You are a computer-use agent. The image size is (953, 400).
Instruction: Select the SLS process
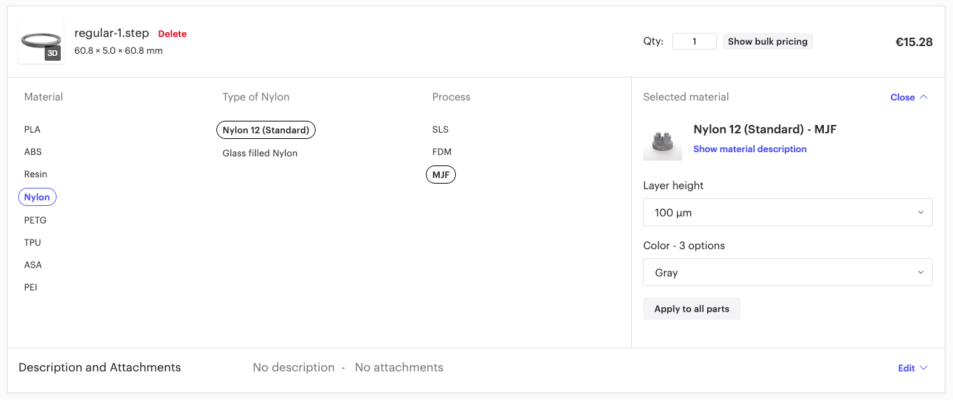pyautogui.click(x=440, y=130)
